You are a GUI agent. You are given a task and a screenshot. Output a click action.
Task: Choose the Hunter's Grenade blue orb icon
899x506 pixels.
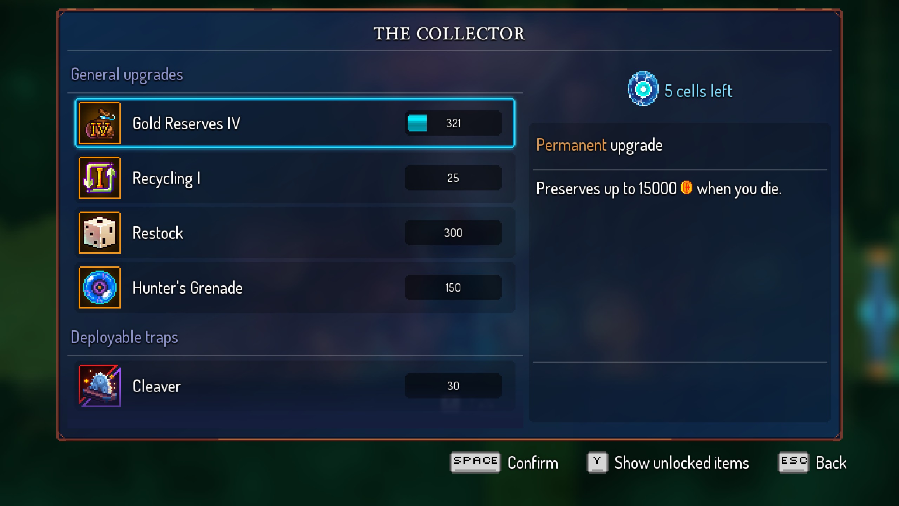click(x=100, y=287)
